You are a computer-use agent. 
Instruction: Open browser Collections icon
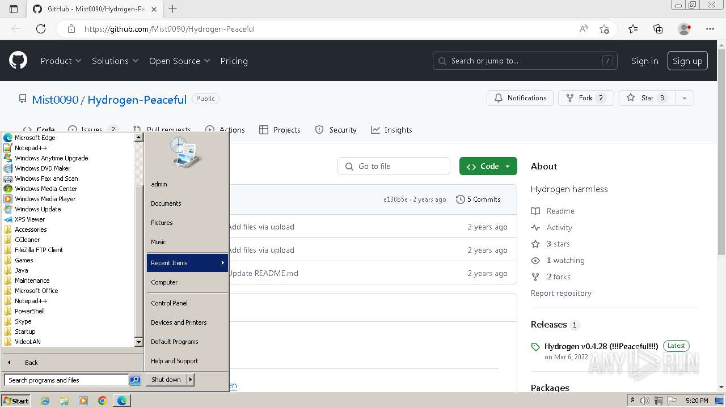point(658,29)
